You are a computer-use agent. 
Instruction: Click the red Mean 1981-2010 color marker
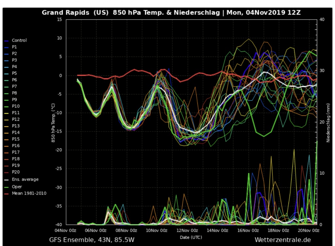coord(7,194)
